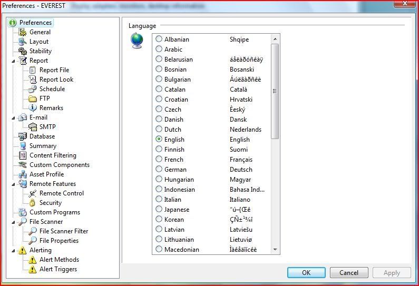This screenshot has width=419, height=286.
Task: Click the 'Magyar' native name text
Action: 240,180
